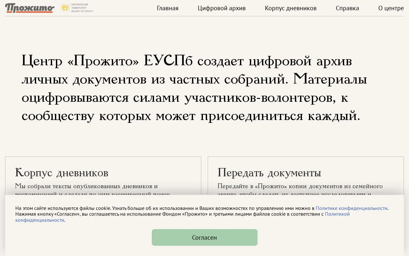Click the European University logo
Screen dimensions: 409x256
tap(77, 8)
